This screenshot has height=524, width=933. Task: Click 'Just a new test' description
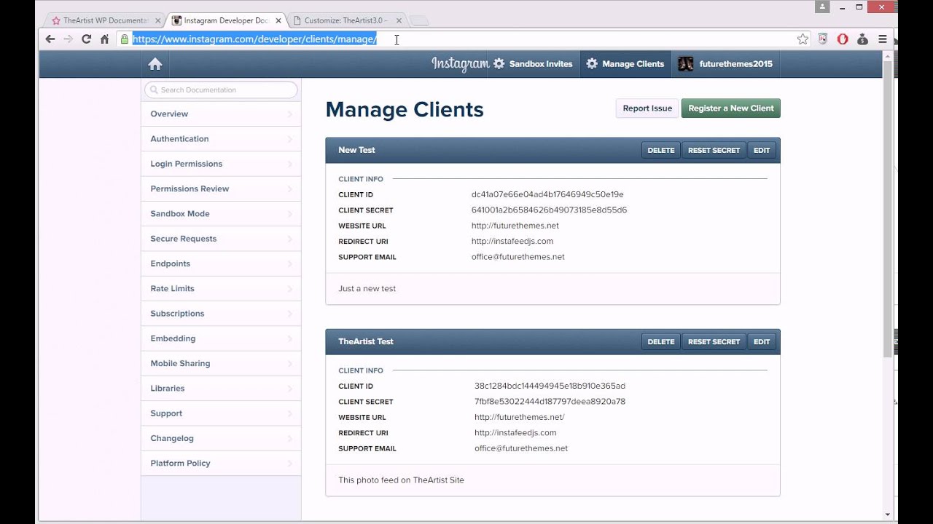coord(367,289)
